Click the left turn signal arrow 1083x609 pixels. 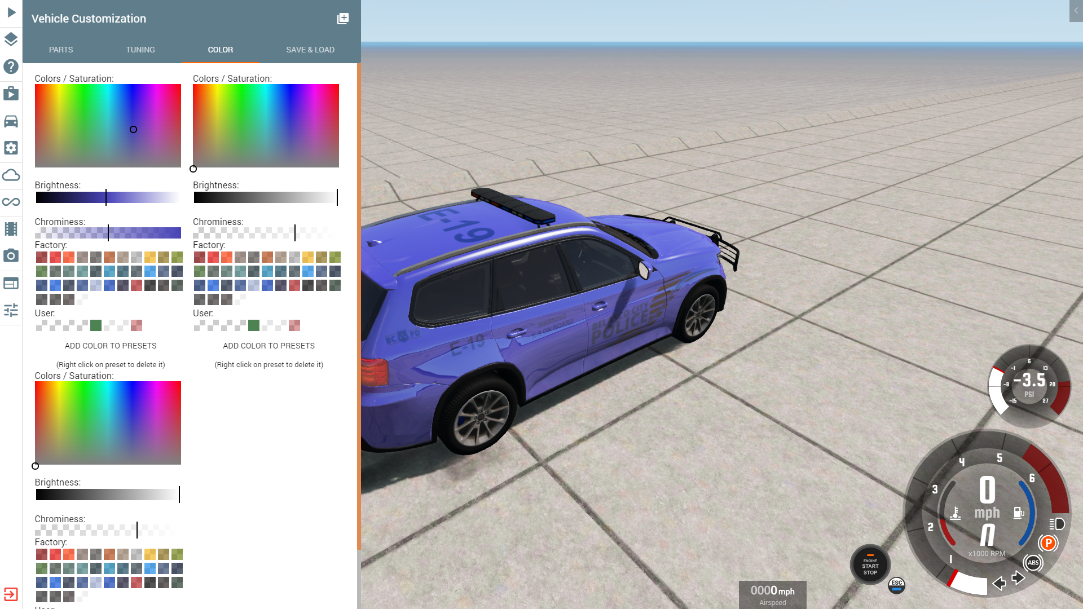click(999, 583)
